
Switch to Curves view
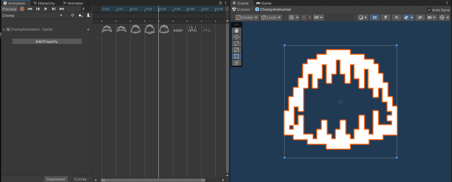tap(80, 179)
